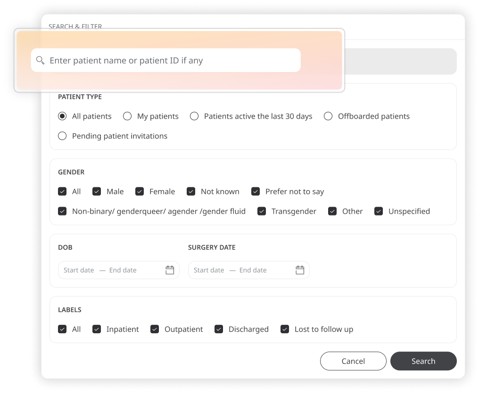
Task: Toggle the Unspecified checkbox
Action: pos(379,211)
